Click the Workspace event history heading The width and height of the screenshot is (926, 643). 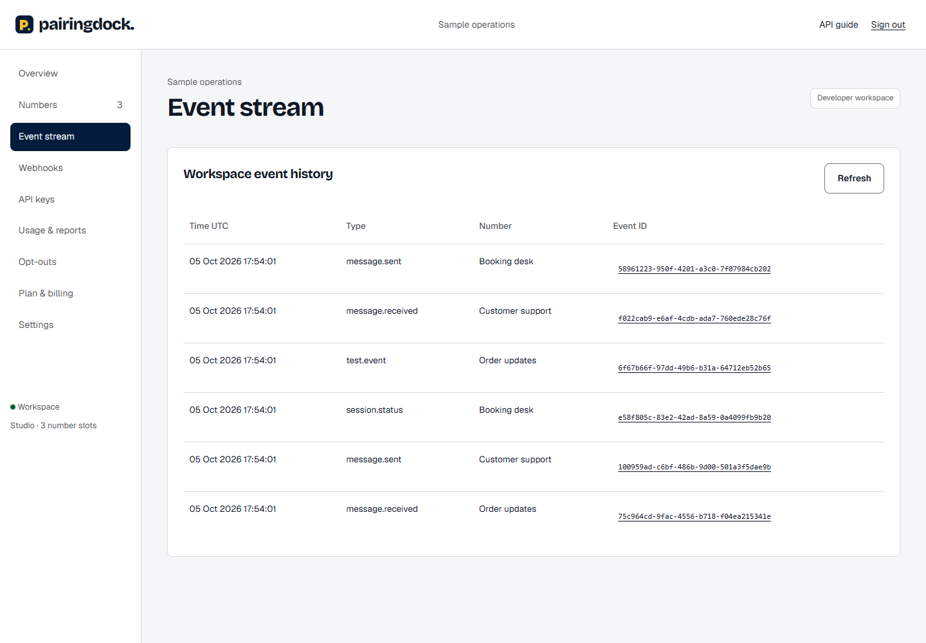[258, 174]
